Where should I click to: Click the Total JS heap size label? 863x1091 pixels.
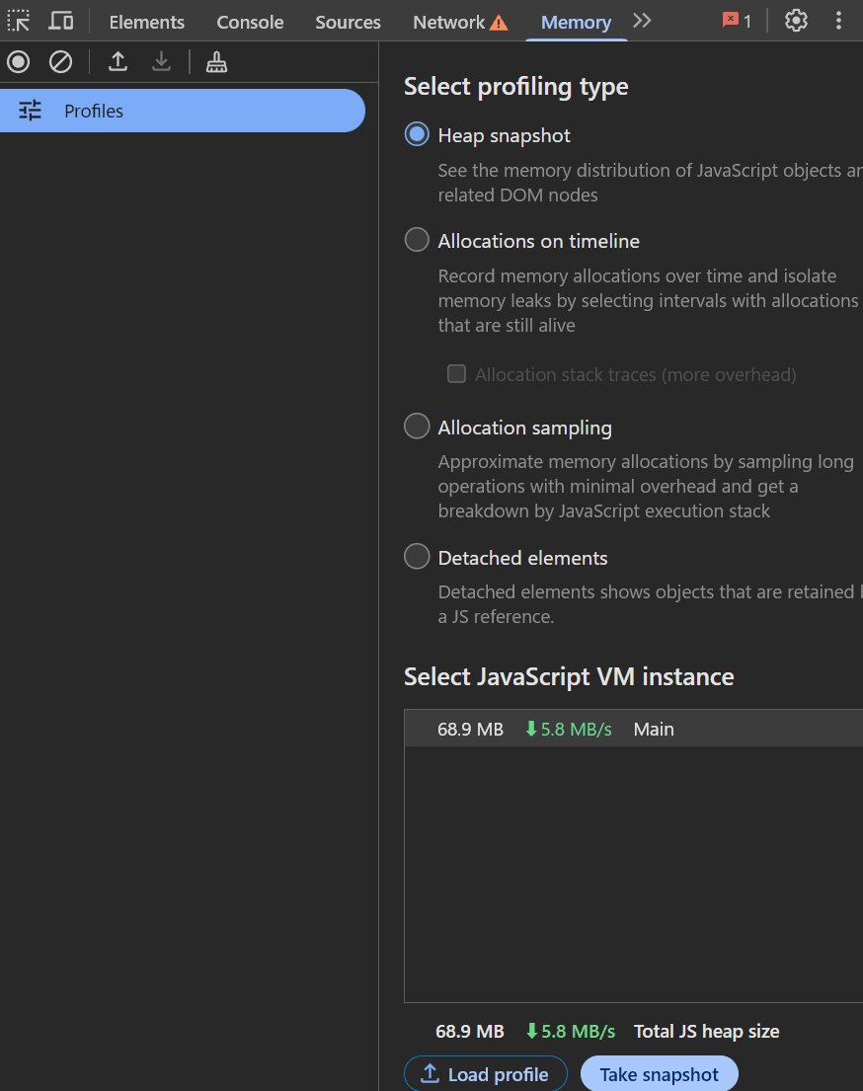click(706, 1031)
